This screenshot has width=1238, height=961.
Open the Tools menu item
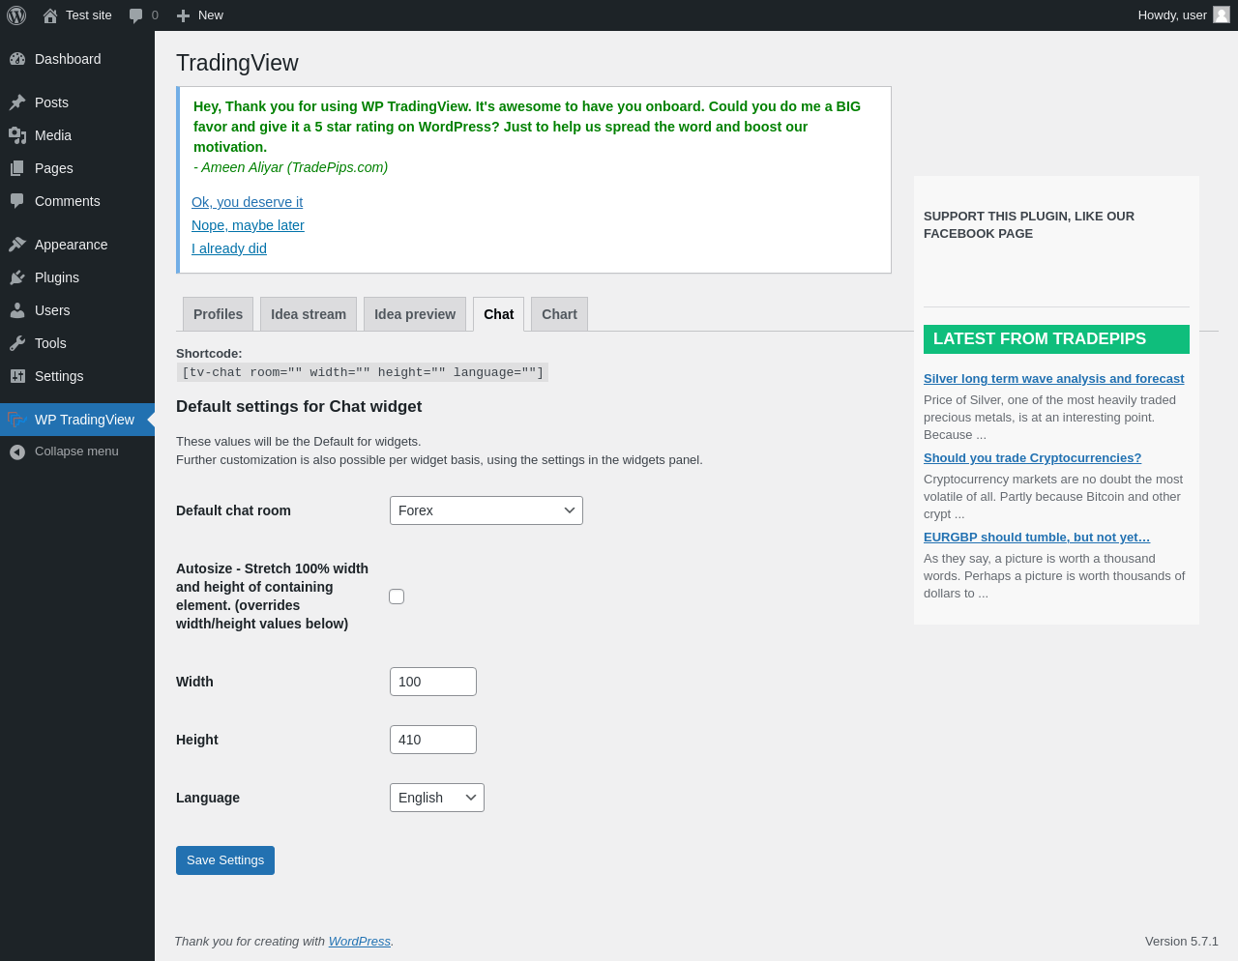[77, 343]
